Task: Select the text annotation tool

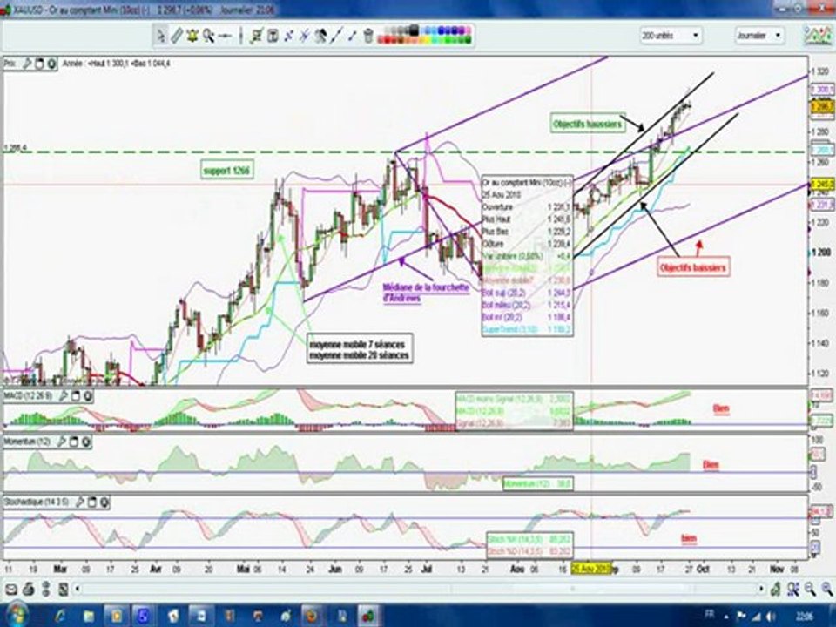Action: click(x=273, y=36)
